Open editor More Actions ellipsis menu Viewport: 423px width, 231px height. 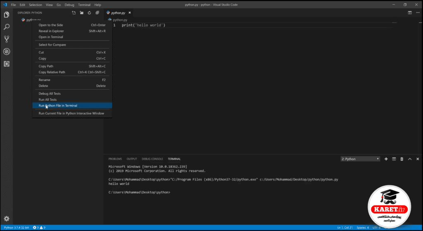point(418,13)
